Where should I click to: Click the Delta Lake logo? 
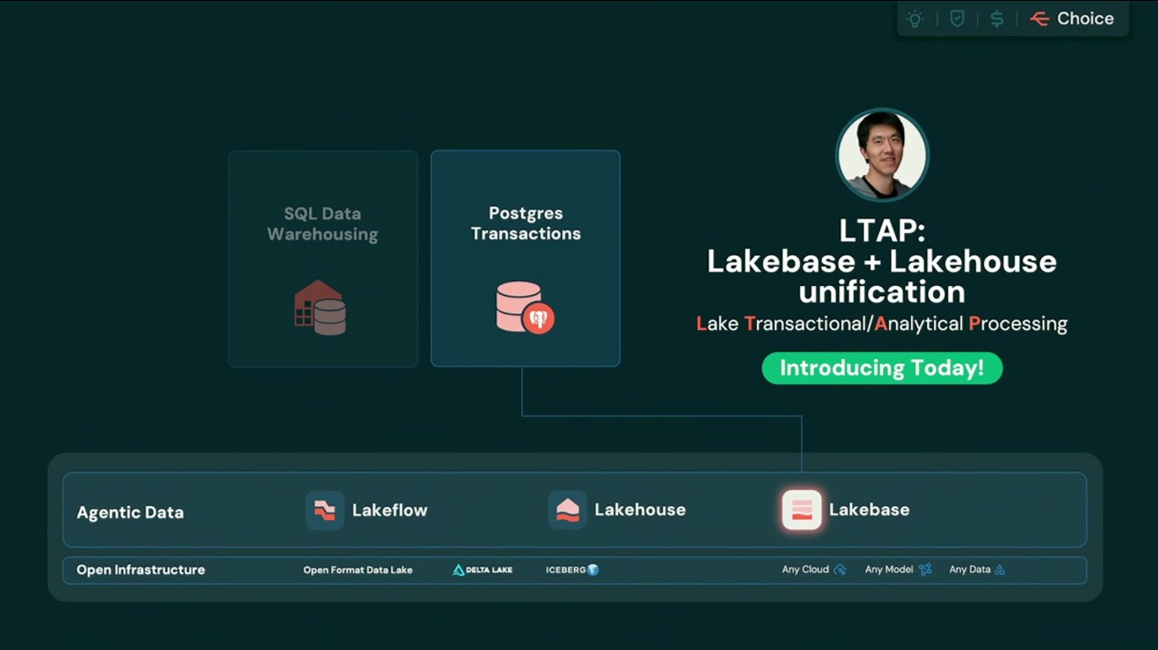(x=482, y=570)
